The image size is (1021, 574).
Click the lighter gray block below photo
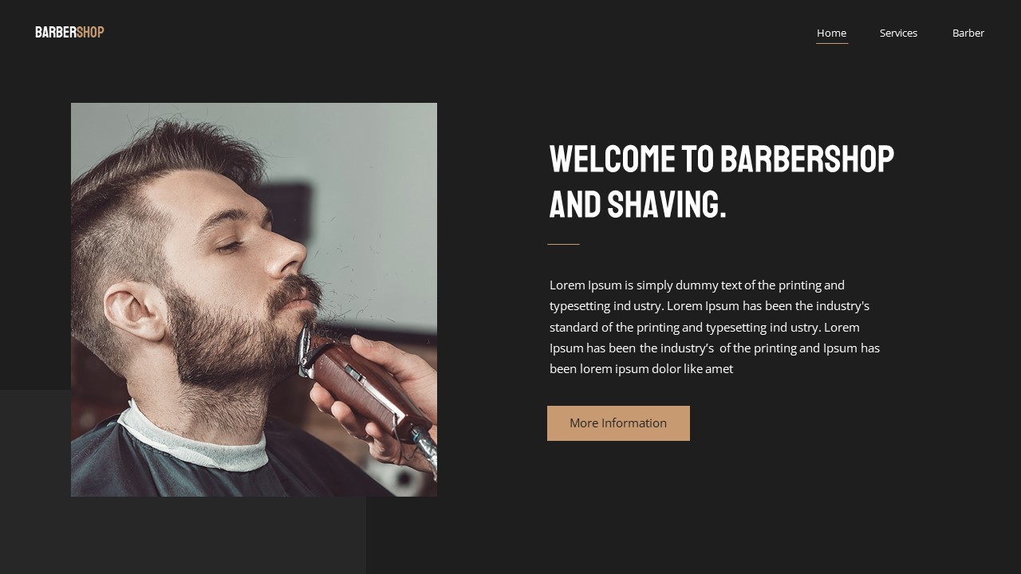click(x=183, y=534)
